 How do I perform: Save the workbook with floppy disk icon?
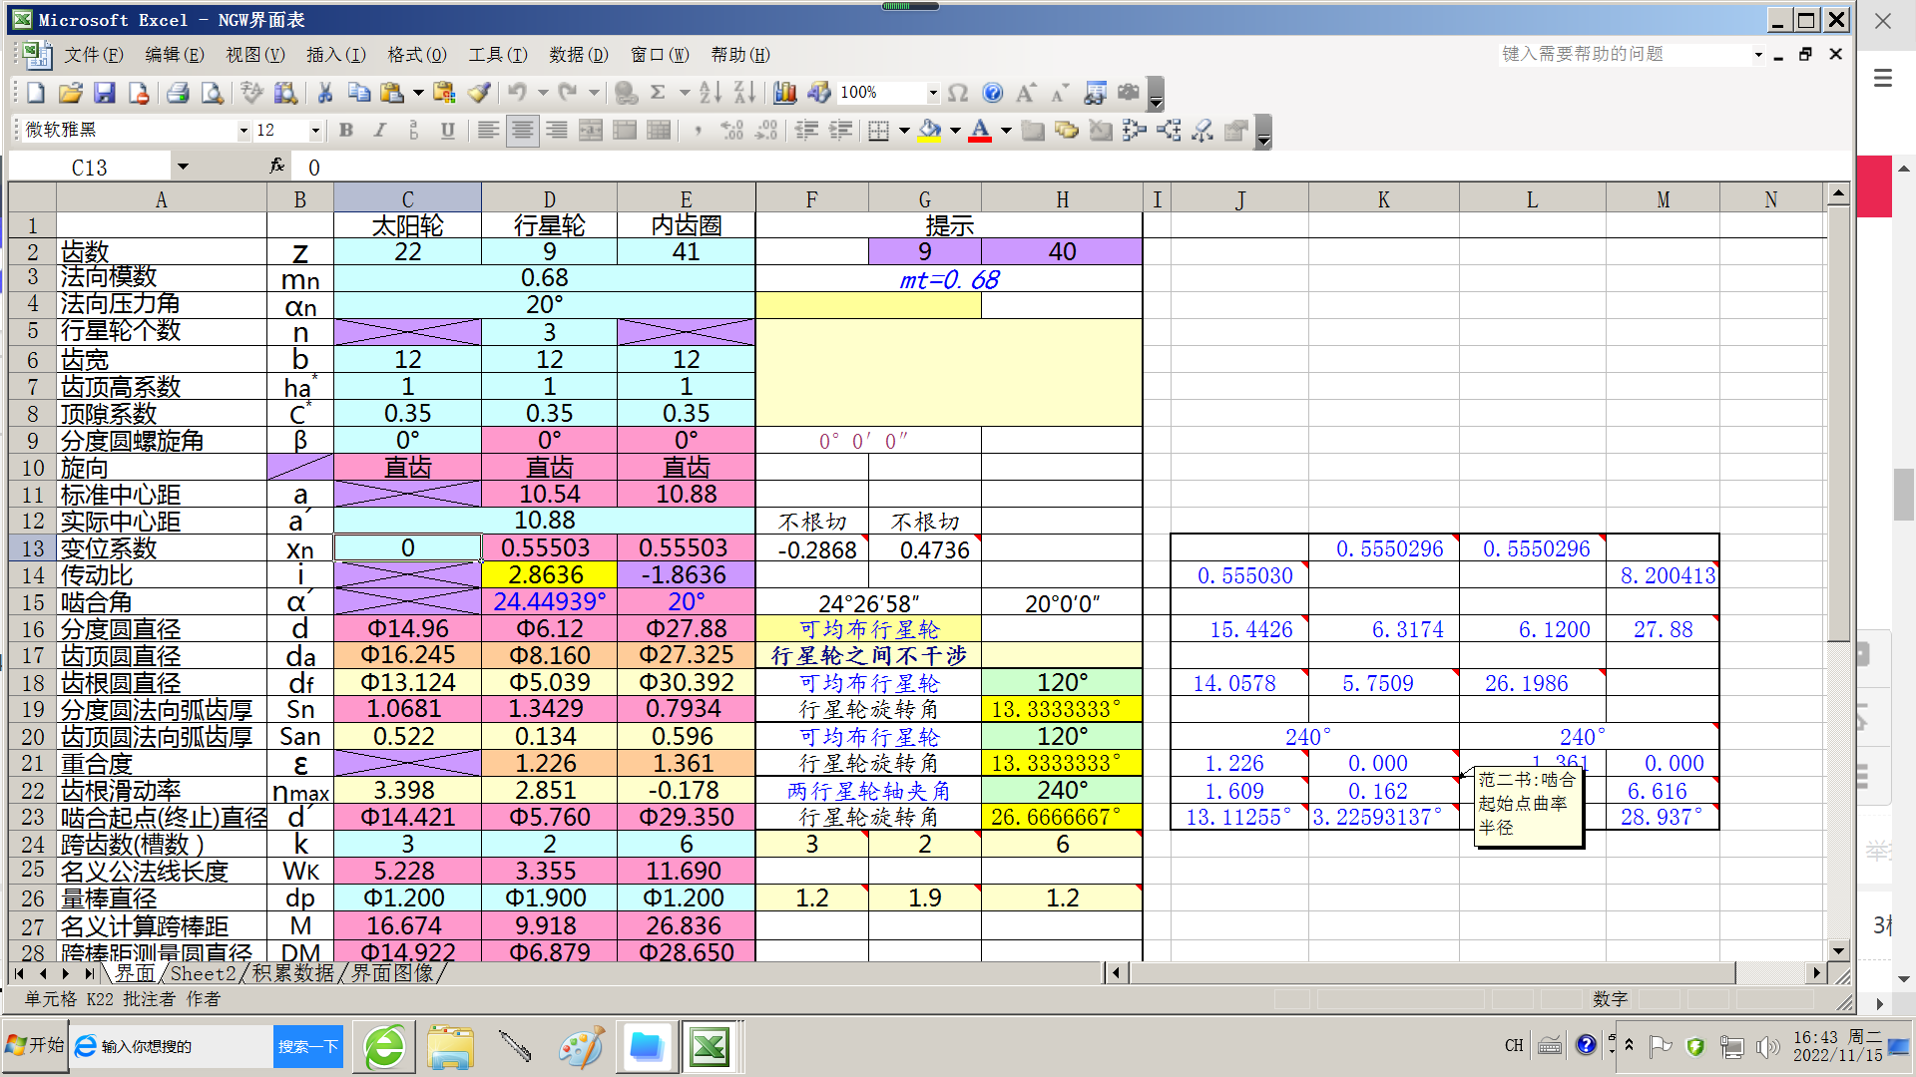click(x=104, y=93)
